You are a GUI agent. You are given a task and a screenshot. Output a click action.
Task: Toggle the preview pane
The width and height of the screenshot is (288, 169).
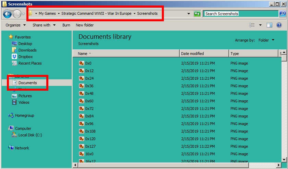269,25
